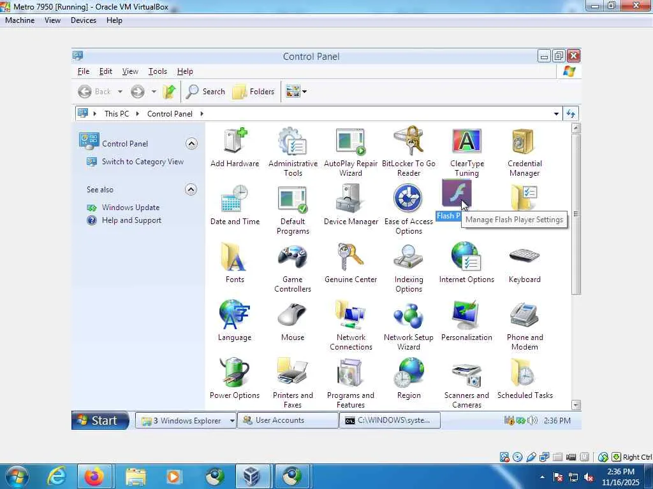Open the Views dropdown arrow
Screen dimensions: 653x489
pyautogui.click(x=304, y=92)
